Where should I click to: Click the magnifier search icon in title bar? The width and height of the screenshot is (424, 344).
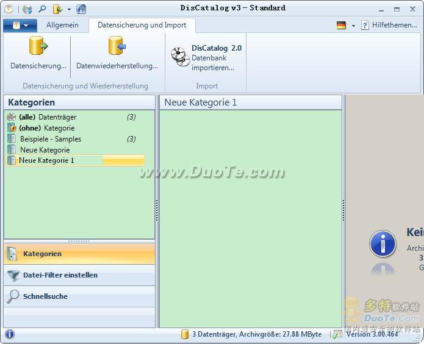coord(42,9)
